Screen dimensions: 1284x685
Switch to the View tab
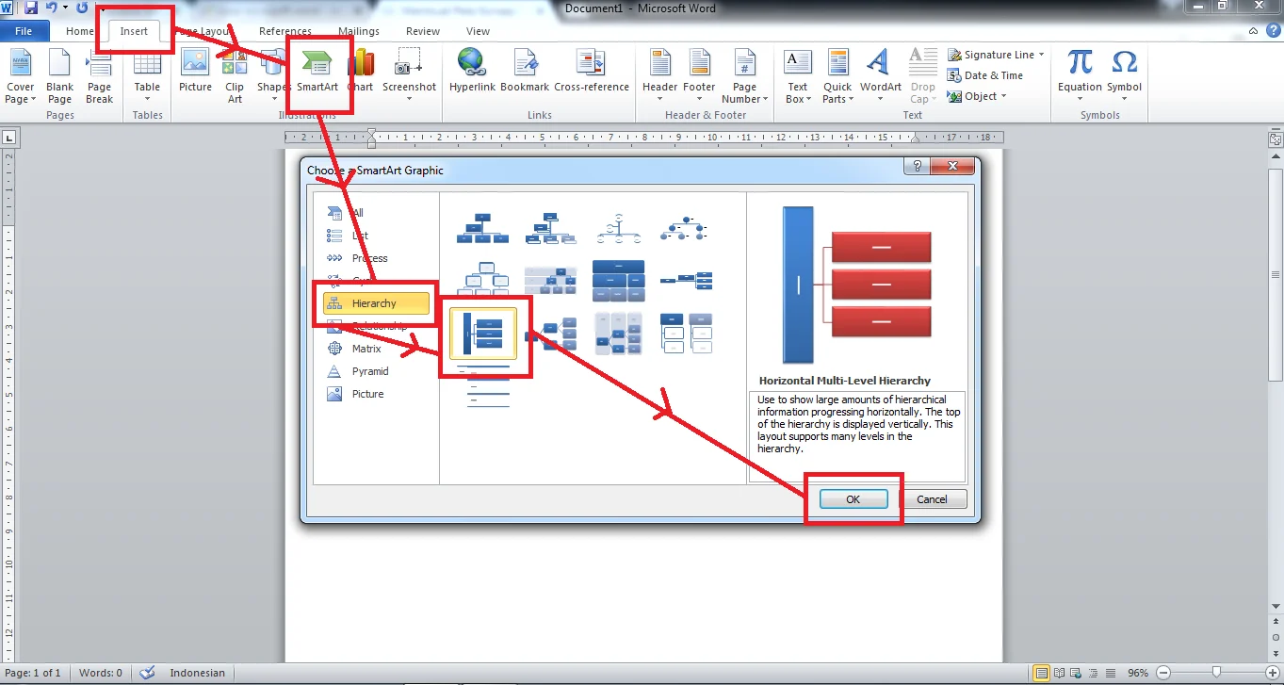coord(479,31)
